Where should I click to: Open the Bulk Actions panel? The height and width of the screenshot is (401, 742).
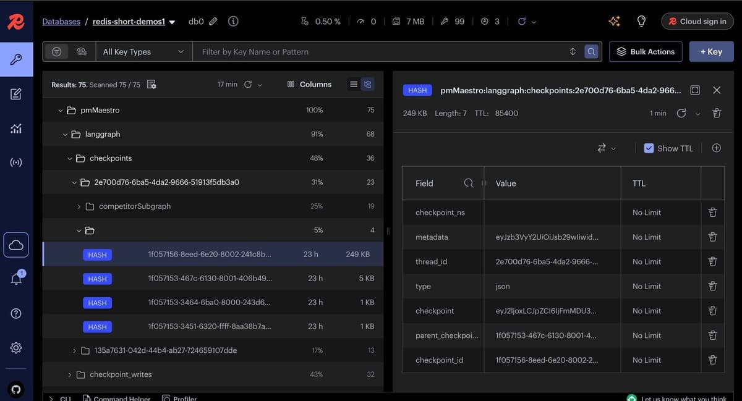coord(646,52)
